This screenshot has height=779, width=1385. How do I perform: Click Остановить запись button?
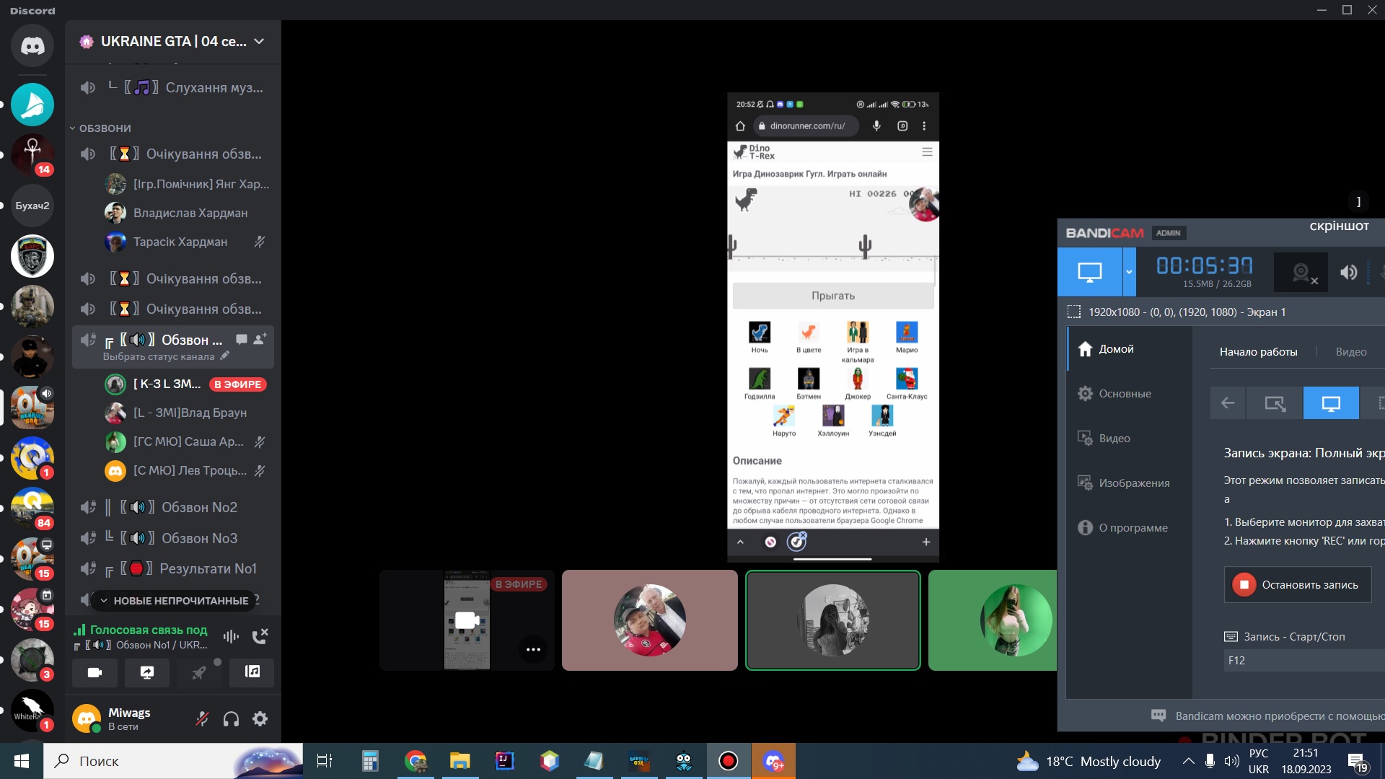click(x=1298, y=584)
